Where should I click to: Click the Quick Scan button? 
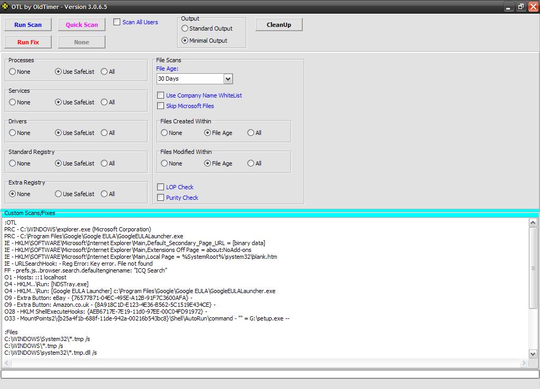click(x=82, y=25)
